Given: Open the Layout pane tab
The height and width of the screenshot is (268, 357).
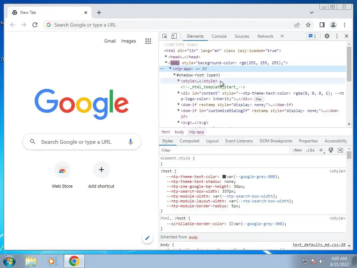Looking at the screenshot, I should click(212, 141).
